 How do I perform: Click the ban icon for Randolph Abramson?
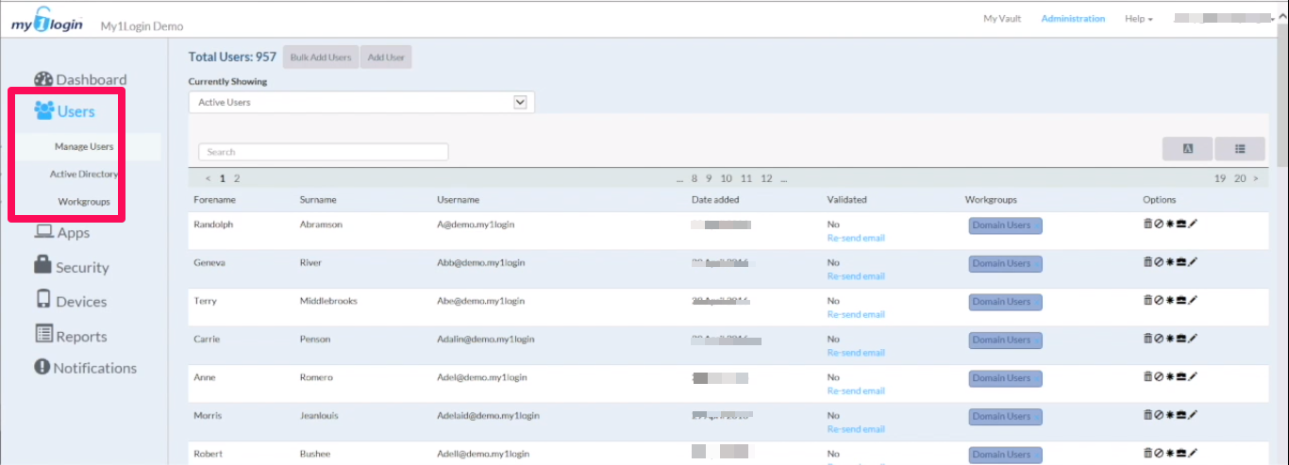[x=1159, y=224]
